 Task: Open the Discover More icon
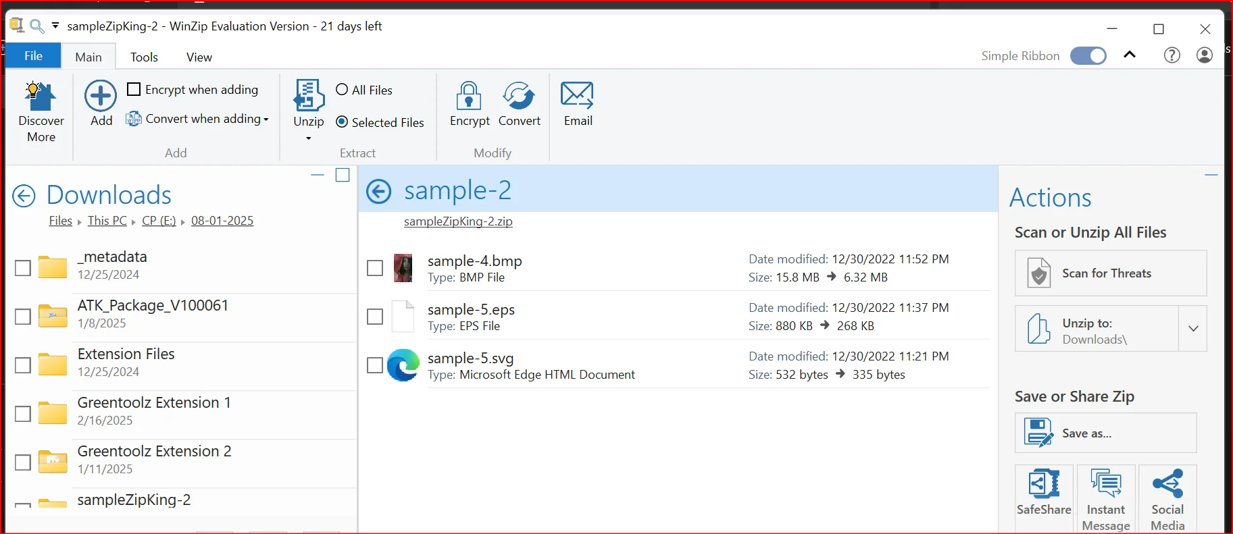tap(40, 96)
